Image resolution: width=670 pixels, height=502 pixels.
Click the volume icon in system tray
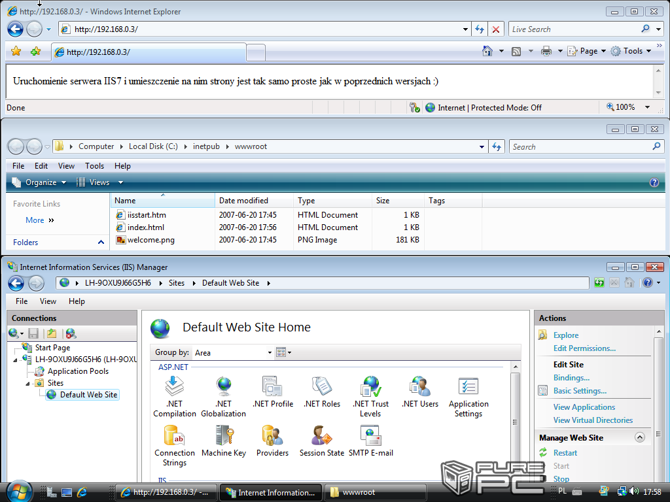634,492
